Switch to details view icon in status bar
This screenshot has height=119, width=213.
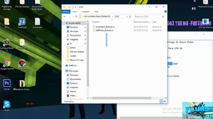pyautogui.click(x=161, y=101)
